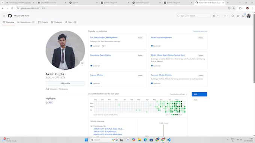Open the GitHub hamburger navigation menu

(4, 16)
